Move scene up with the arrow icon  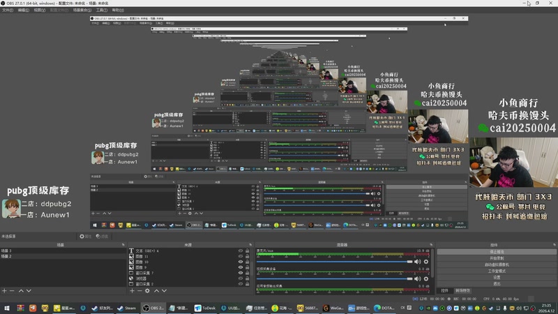click(x=21, y=291)
